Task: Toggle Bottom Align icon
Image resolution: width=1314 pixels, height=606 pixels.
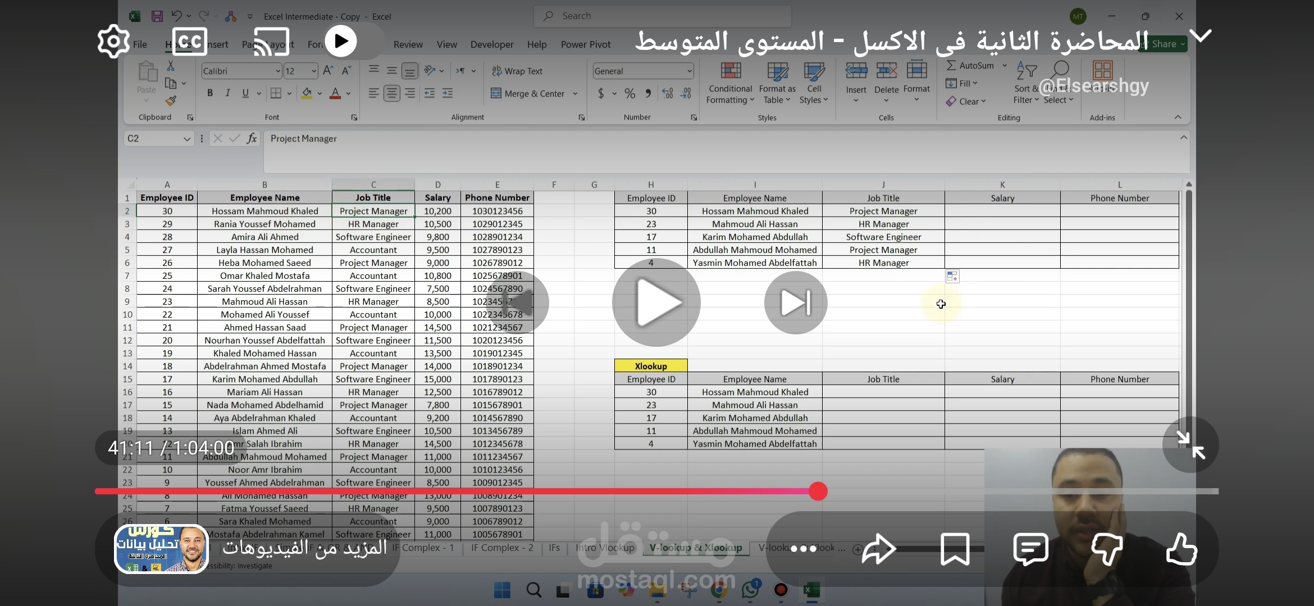Action: (x=410, y=71)
